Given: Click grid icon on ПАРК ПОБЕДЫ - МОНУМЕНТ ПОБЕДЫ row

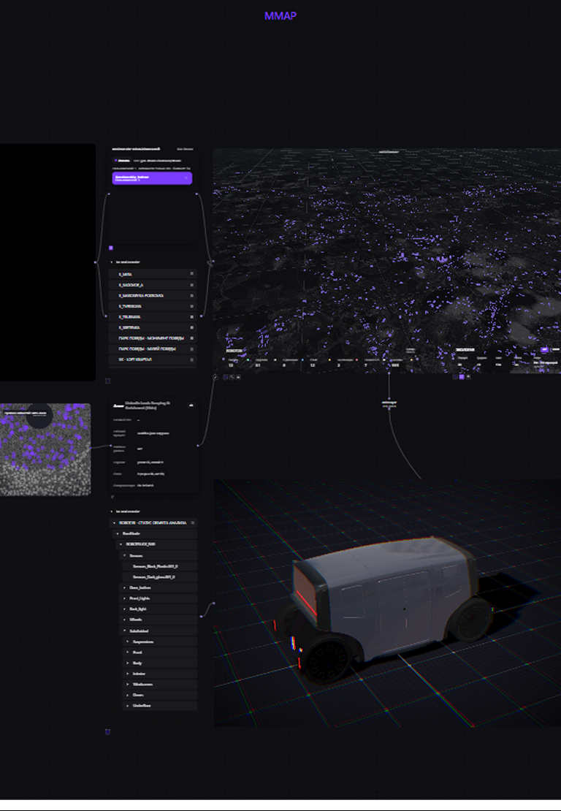Looking at the screenshot, I should pos(192,338).
